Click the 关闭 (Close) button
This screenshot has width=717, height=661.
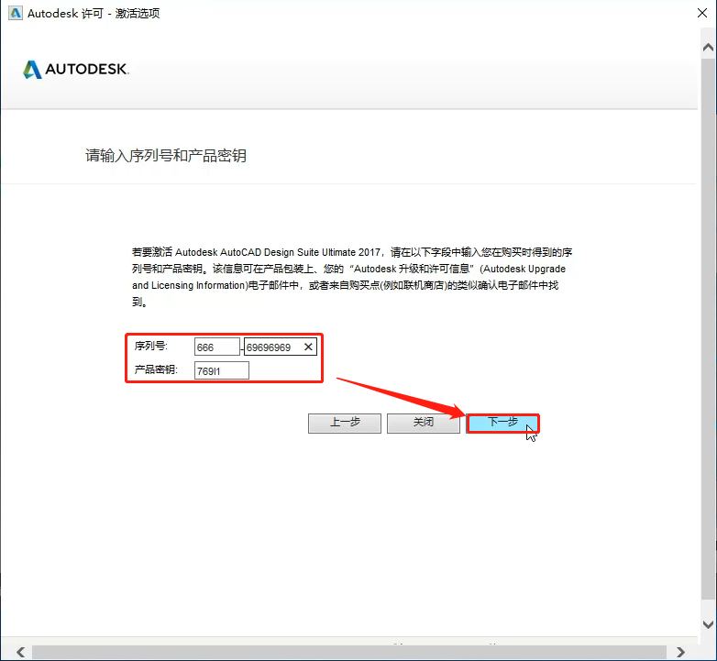coord(423,424)
